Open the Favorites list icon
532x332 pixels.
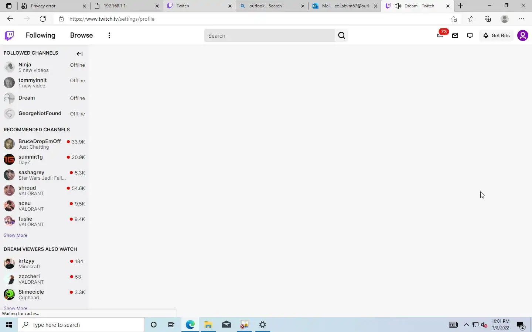[x=471, y=19]
